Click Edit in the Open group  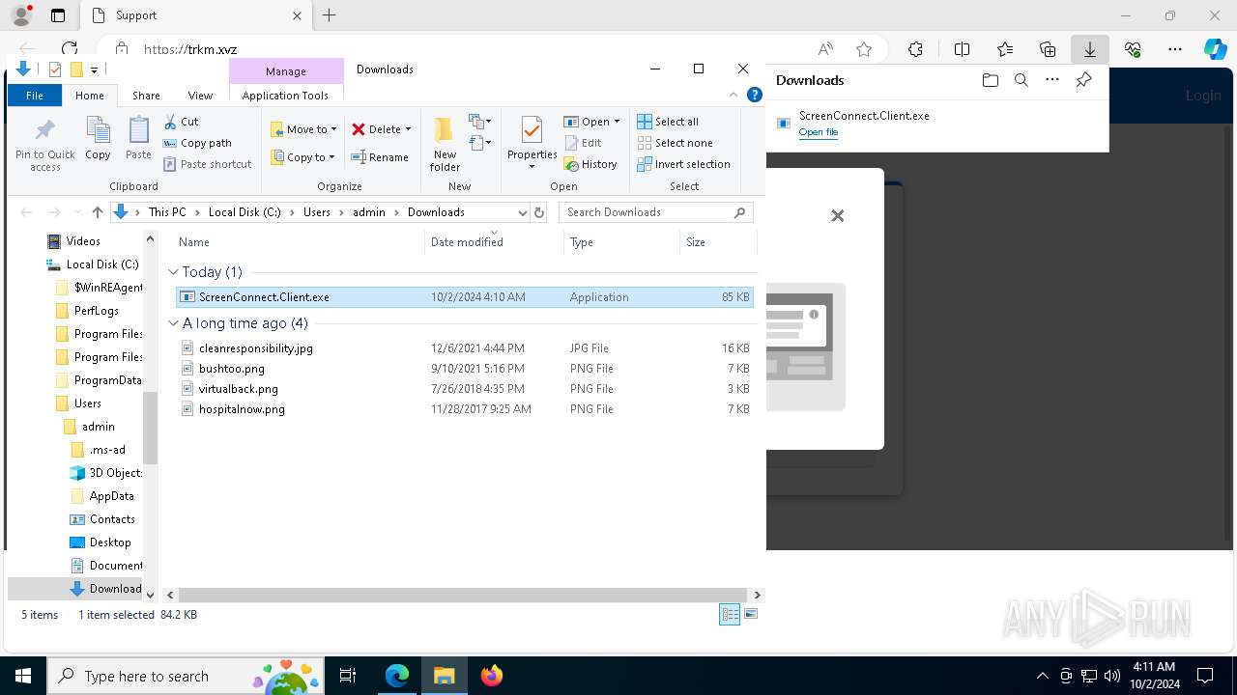(x=583, y=143)
